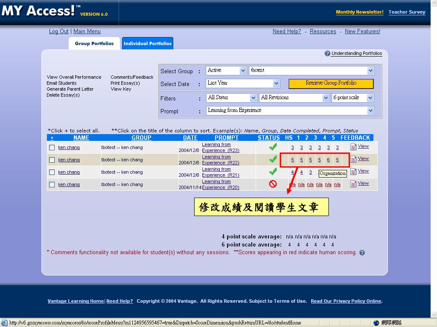
Task: Open the Active group status dropdown
Action: (226, 70)
